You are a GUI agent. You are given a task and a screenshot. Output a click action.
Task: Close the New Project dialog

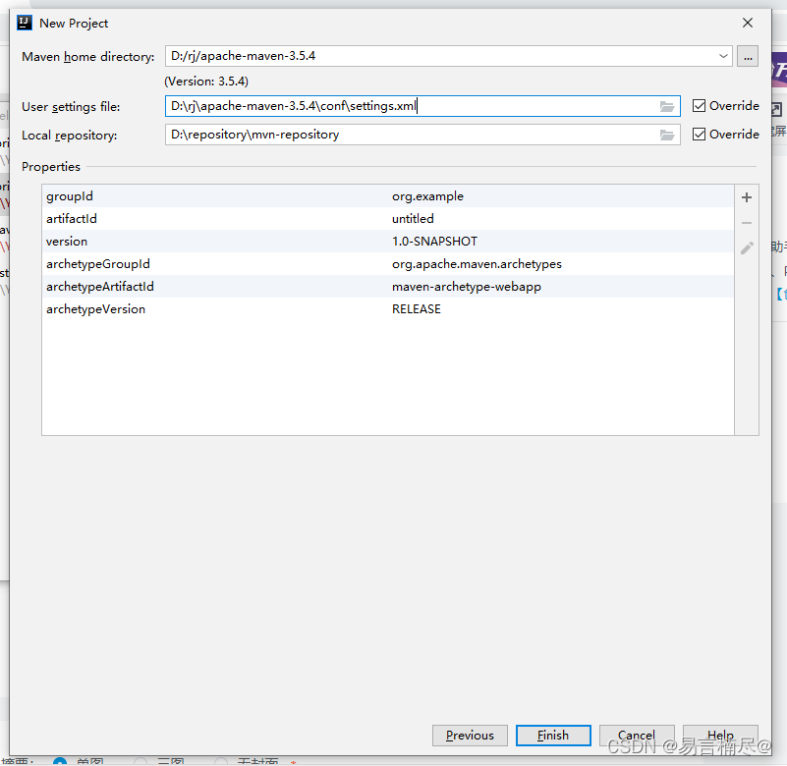pyautogui.click(x=748, y=23)
